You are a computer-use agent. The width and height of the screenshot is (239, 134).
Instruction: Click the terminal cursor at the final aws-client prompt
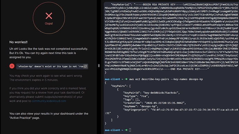point(130,130)
